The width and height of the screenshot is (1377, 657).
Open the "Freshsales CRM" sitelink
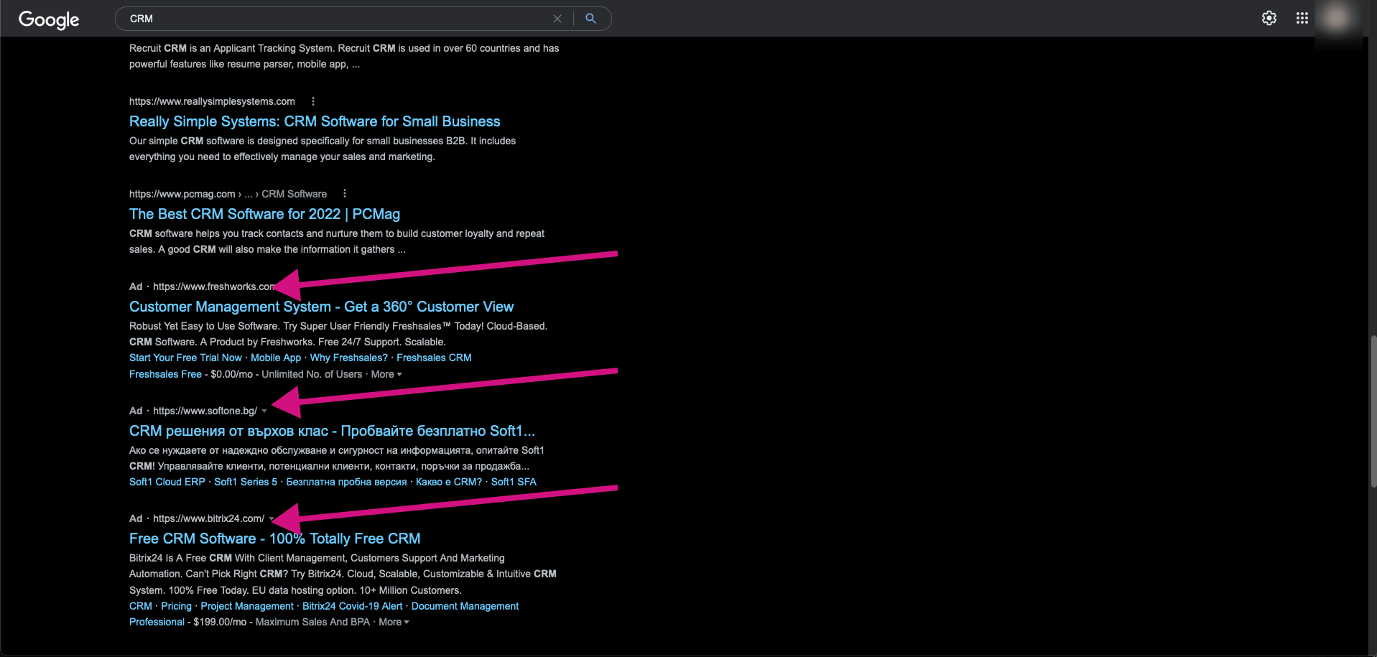434,358
